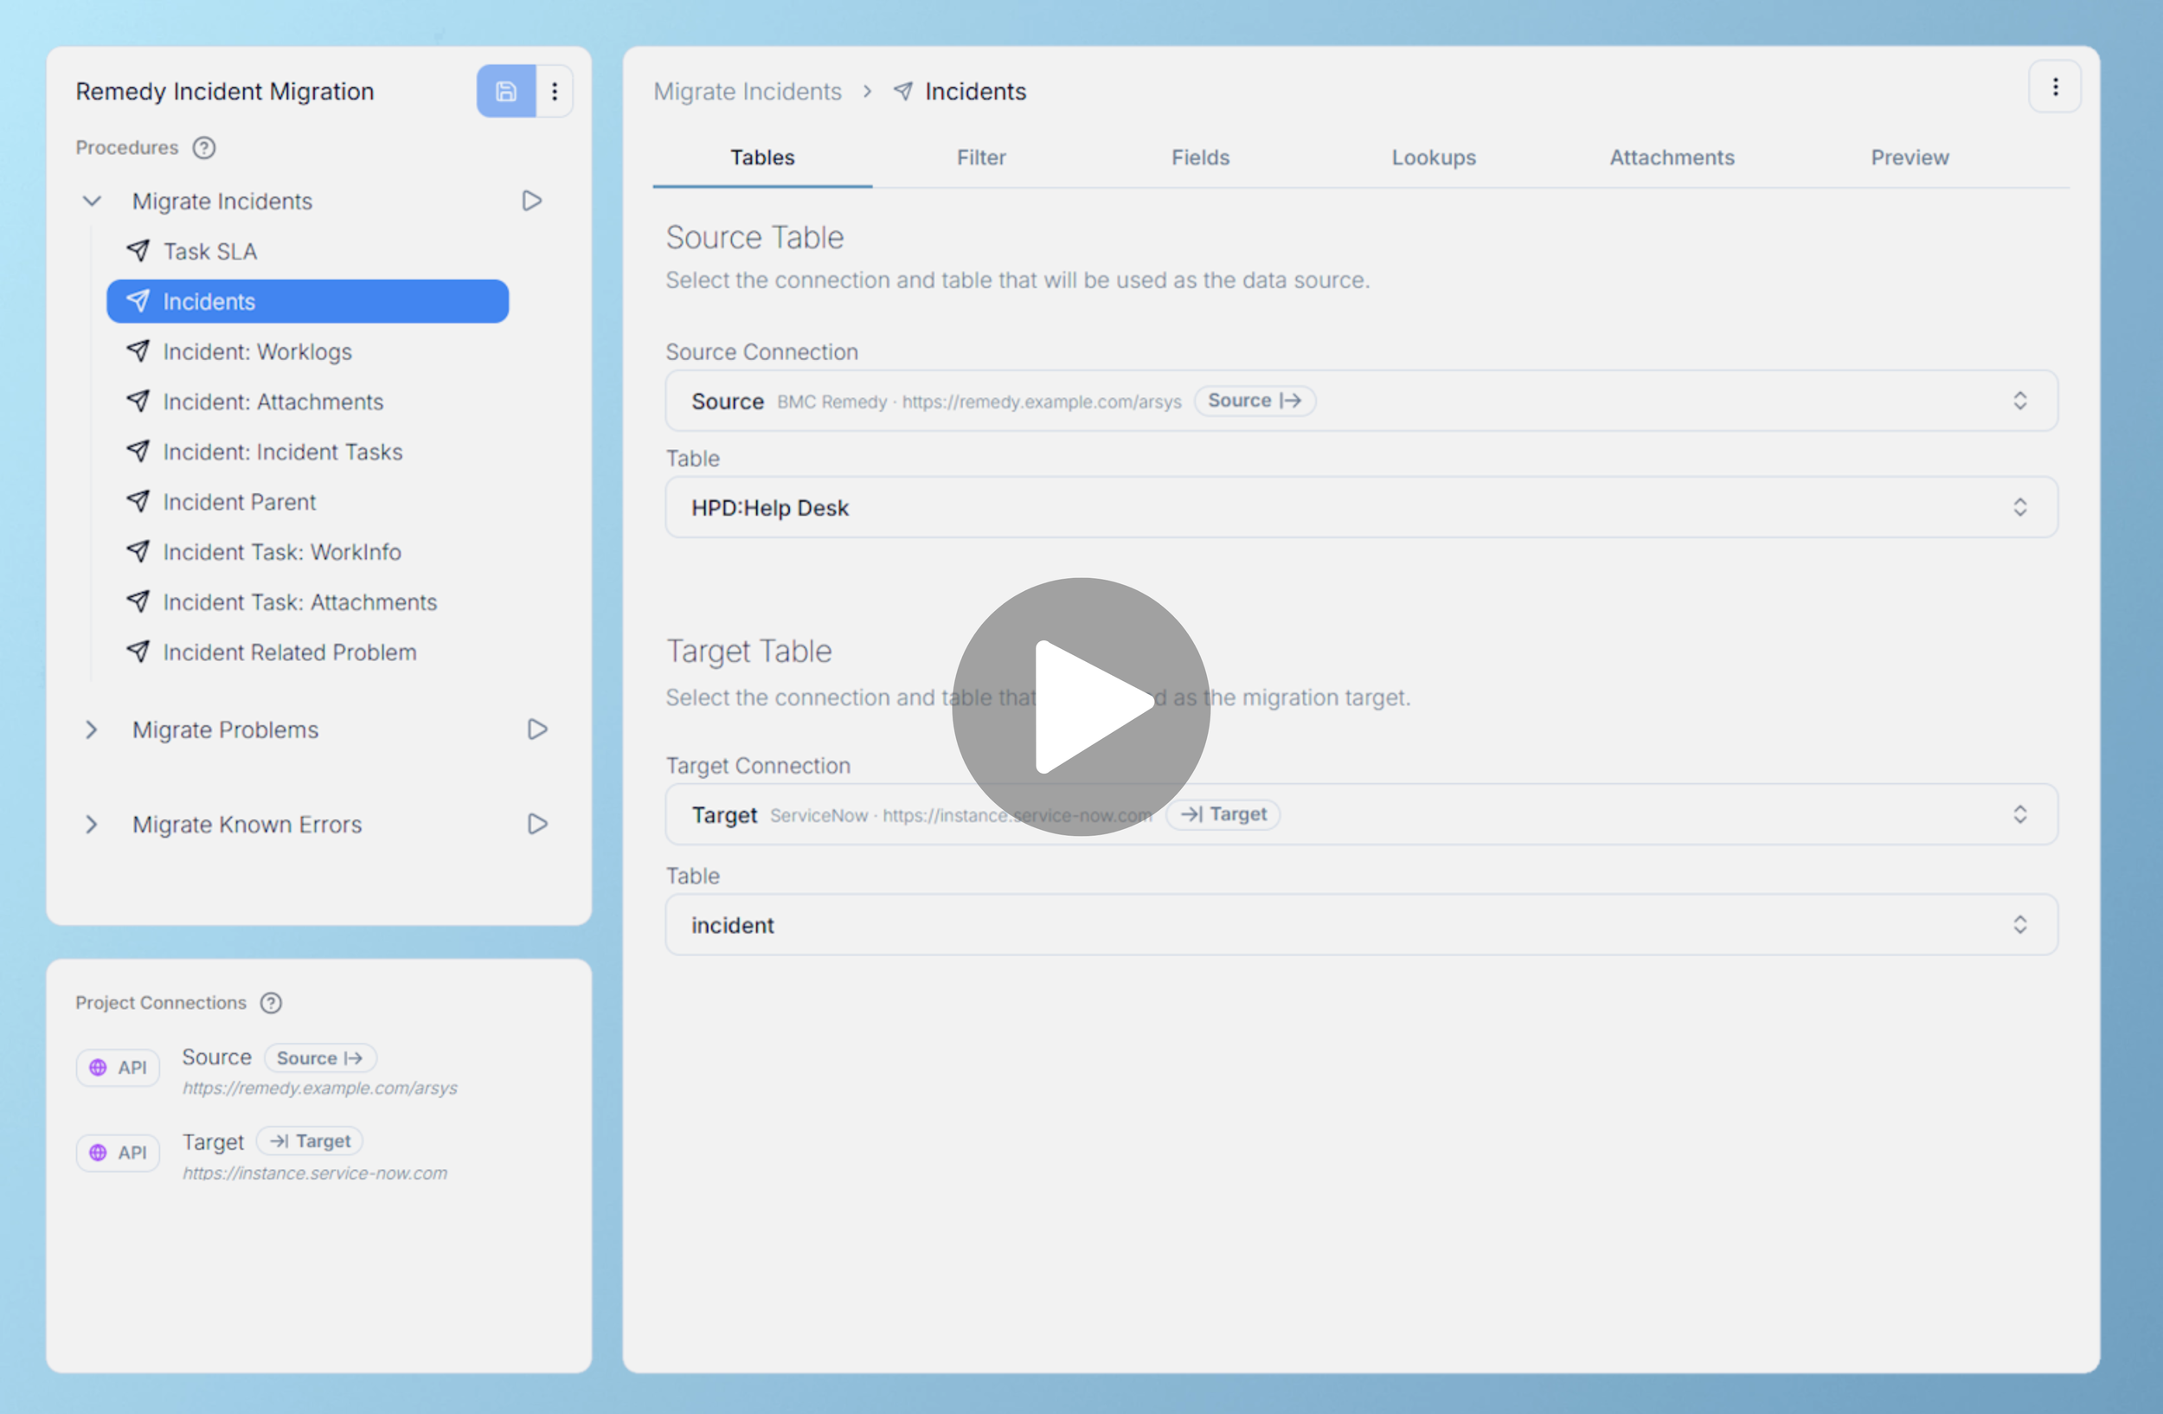Click the breadcrumb paper plane icon
The height and width of the screenshot is (1414, 2163).
902,92
